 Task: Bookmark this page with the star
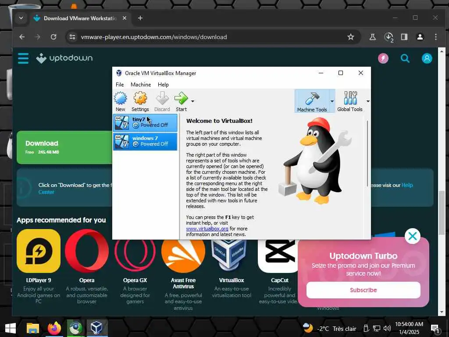(350, 37)
